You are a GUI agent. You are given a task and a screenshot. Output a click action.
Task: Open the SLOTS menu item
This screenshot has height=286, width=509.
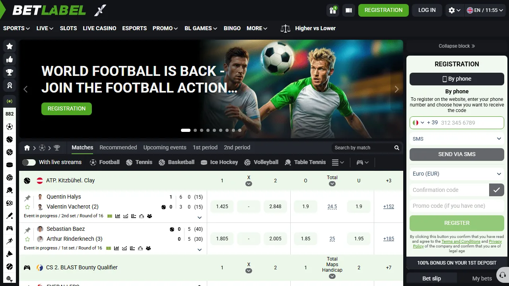pyautogui.click(x=68, y=28)
